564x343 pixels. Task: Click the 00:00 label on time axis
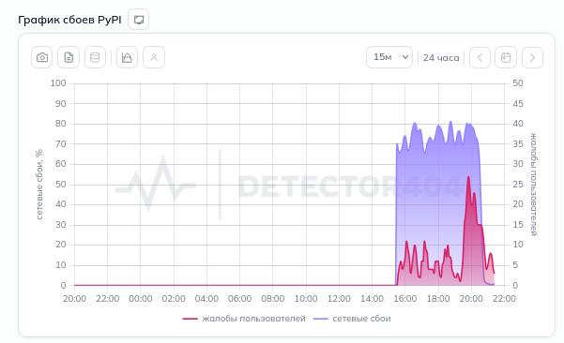140,299
